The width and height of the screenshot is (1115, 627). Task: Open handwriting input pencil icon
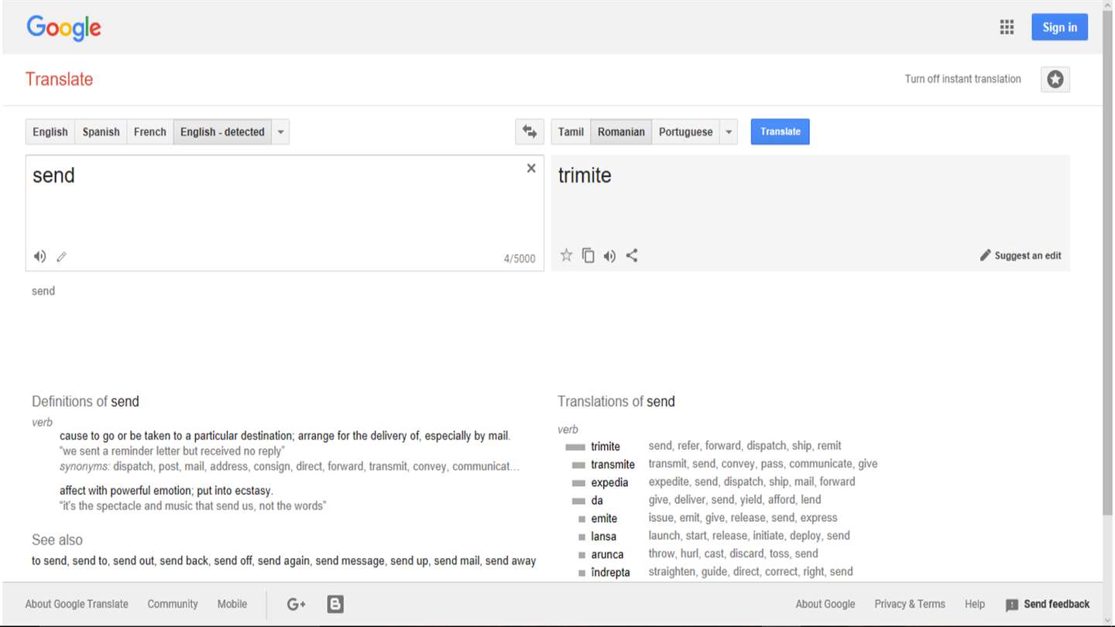click(62, 256)
